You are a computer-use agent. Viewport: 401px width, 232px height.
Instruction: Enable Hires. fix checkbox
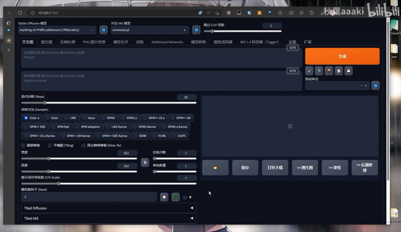click(x=84, y=146)
